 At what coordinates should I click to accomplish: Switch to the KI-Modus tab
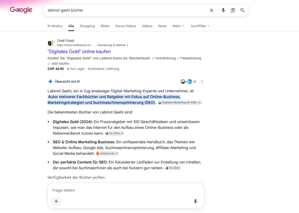(x=55, y=26)
